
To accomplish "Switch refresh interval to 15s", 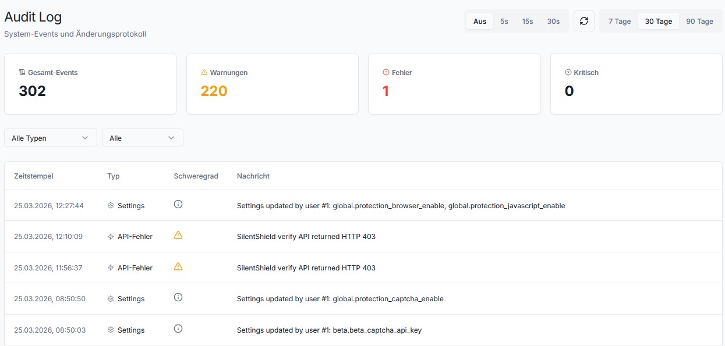I will [527, 21].
